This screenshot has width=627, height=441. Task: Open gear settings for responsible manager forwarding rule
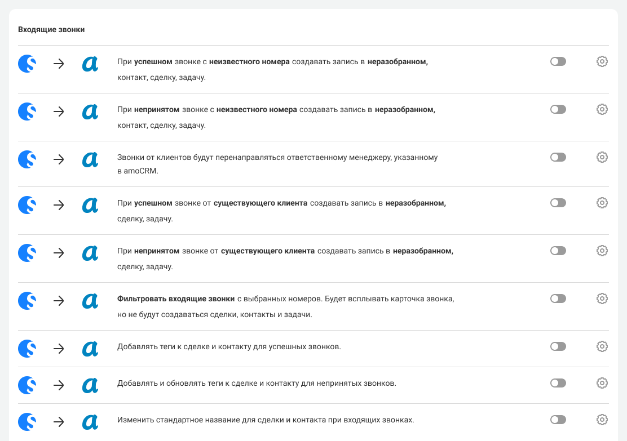(x=602, y=157)
